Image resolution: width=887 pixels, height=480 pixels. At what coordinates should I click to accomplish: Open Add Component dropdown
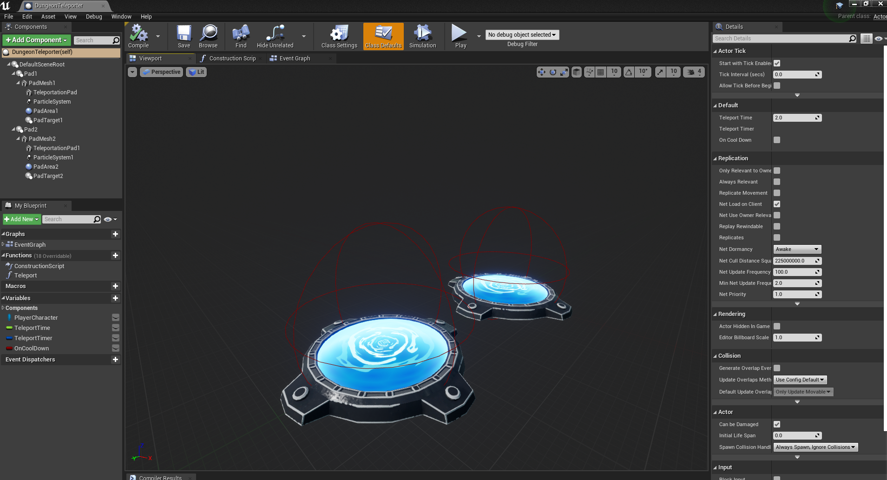pyautogui.click(x=37, y=40)
